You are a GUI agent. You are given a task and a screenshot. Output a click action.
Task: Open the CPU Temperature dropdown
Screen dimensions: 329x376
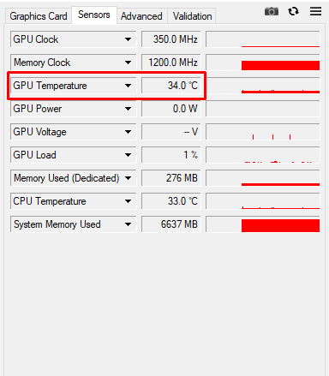(128, 201)
